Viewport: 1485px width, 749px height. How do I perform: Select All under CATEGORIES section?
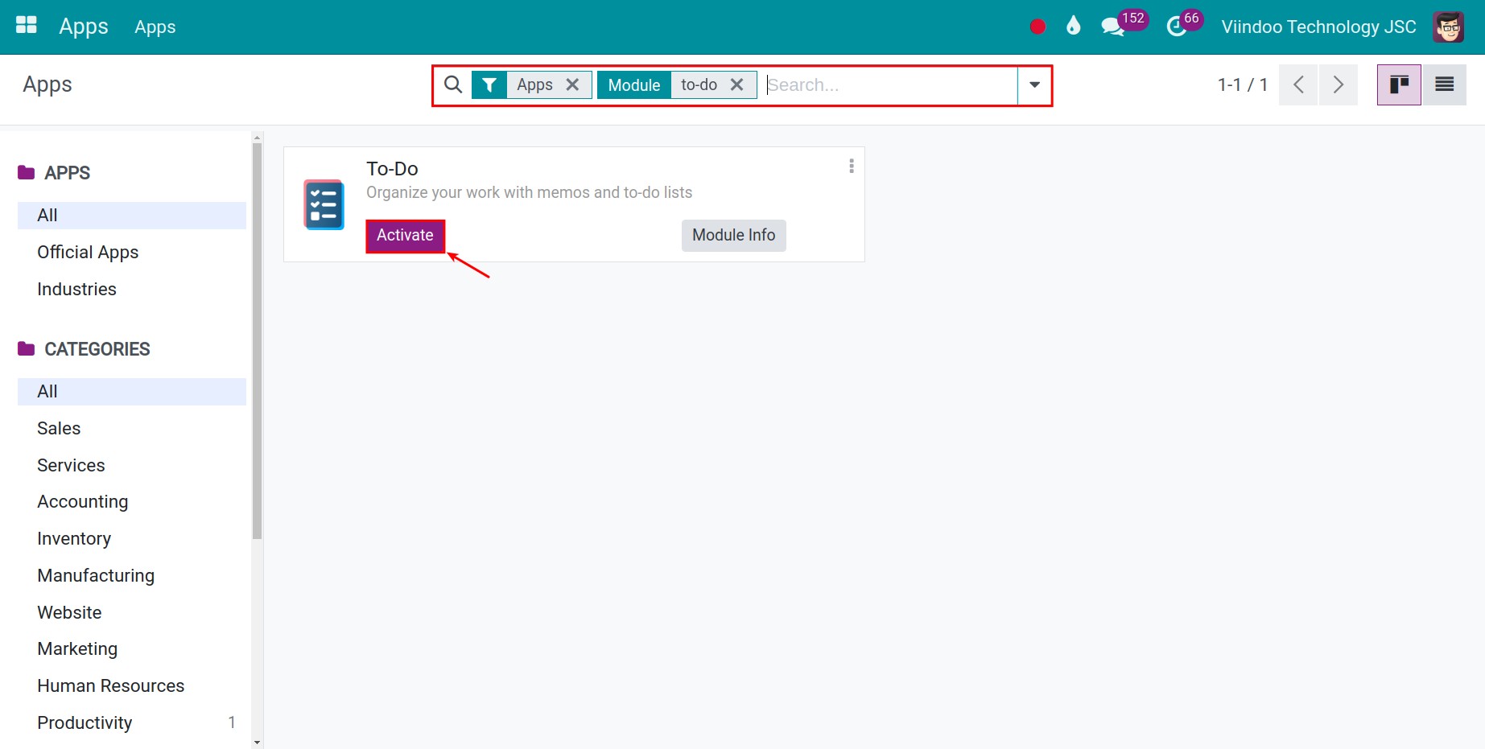coord(132,391)
